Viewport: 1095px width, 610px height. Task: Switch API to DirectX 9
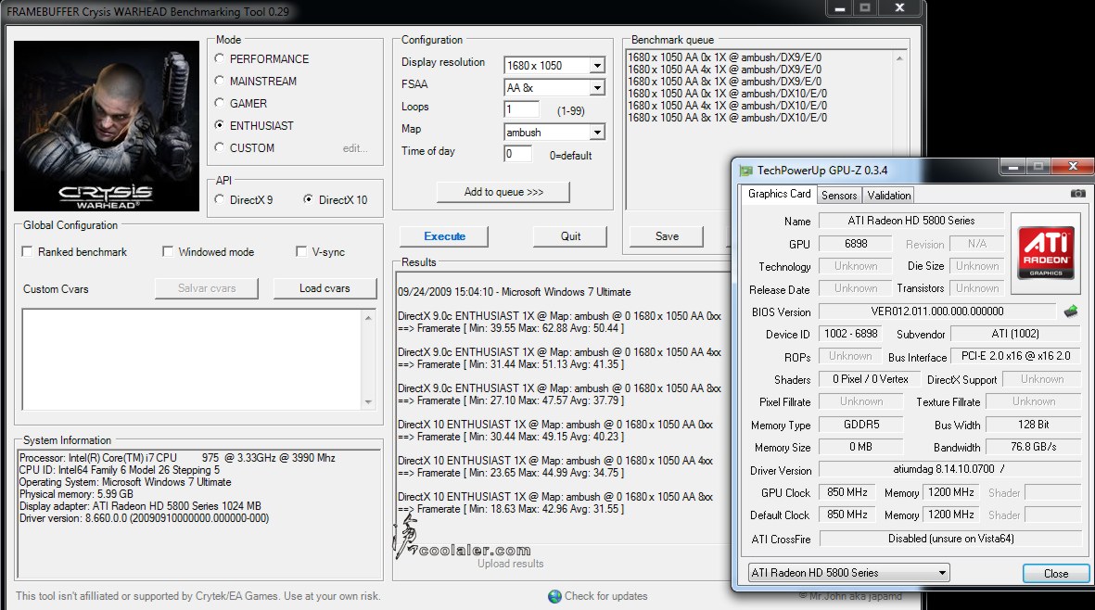point(220,199)
